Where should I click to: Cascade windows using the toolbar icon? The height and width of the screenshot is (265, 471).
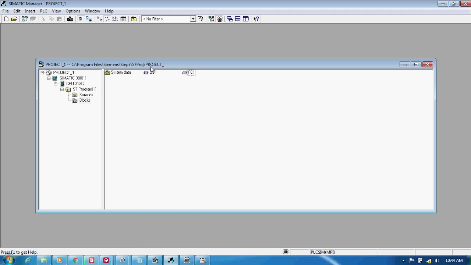[x=230, y=19]
